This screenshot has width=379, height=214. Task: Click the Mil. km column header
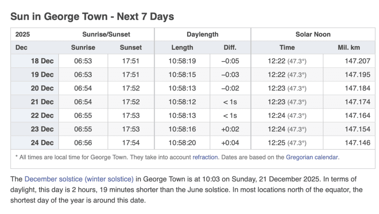(349, 47)
